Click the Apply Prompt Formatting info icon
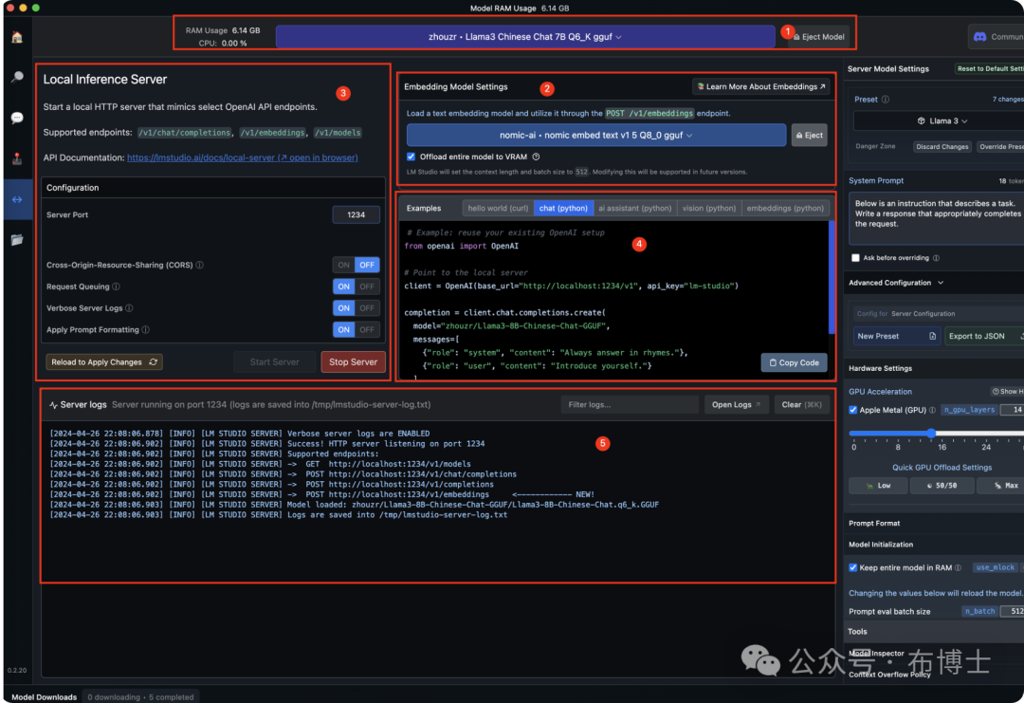The image size is (1024, 703). coord(146,329)
